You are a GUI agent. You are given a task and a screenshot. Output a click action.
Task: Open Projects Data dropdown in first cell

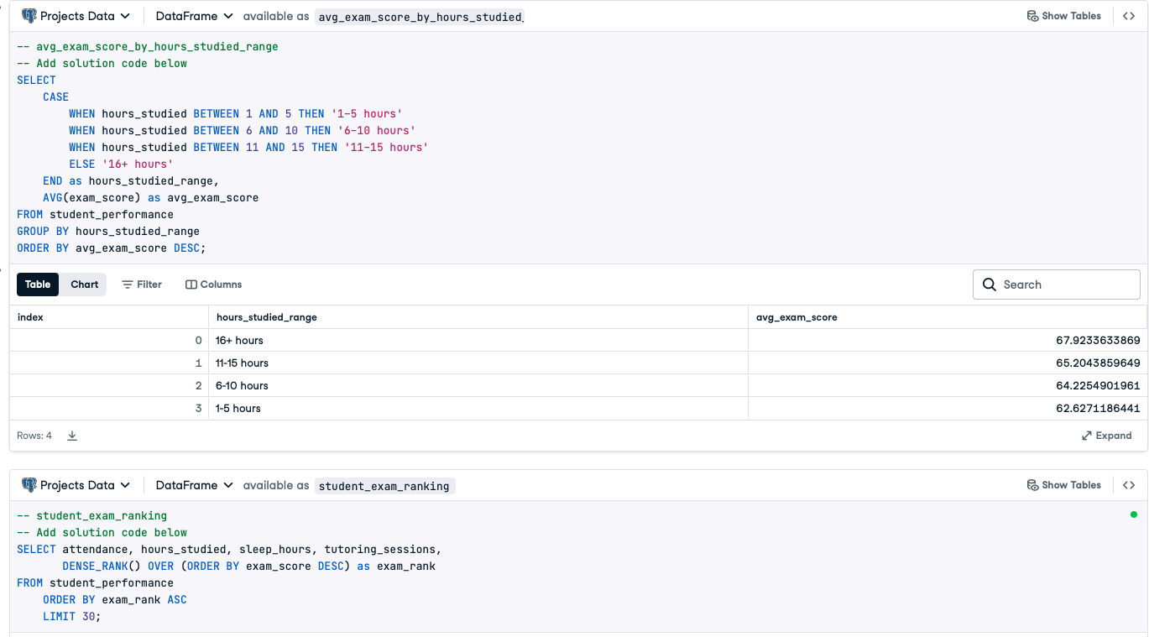click(x=76, y=16)
